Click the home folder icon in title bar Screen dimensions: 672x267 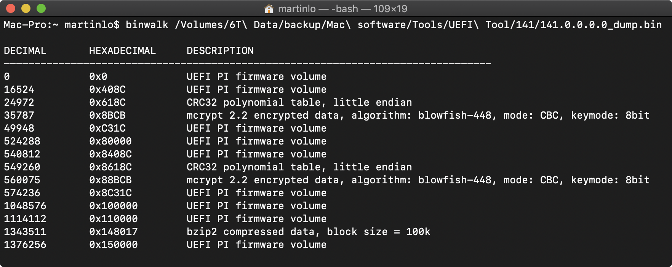pos(269,8)
